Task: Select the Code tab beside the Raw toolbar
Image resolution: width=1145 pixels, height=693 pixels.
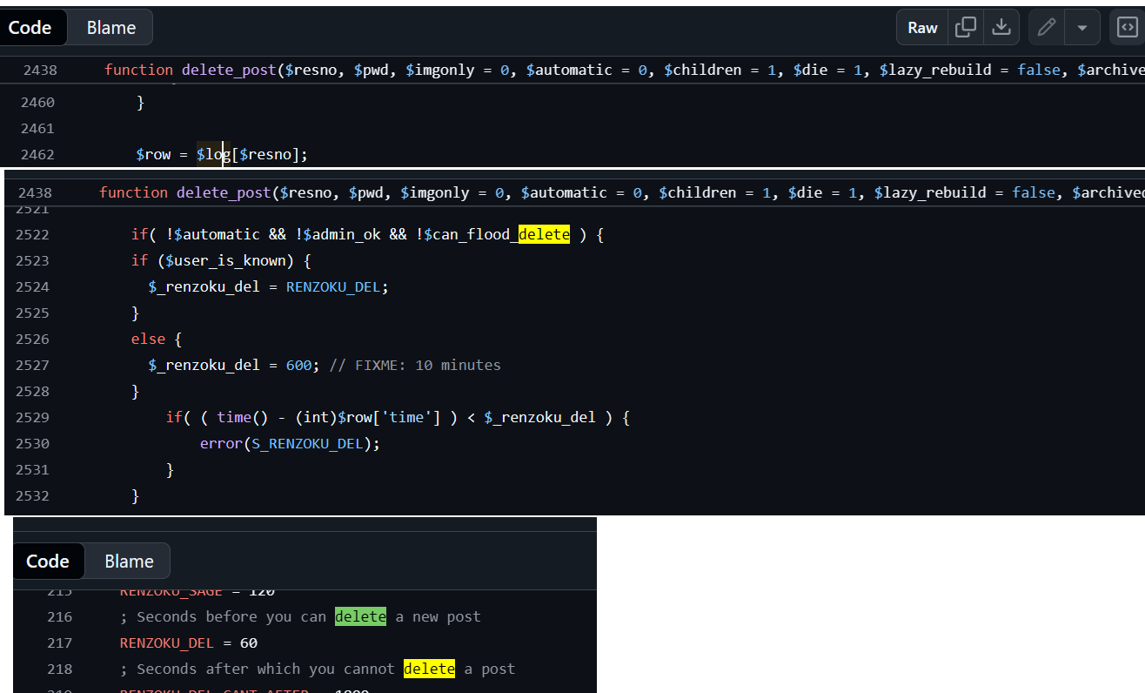Action: click(x=30, y=28)
